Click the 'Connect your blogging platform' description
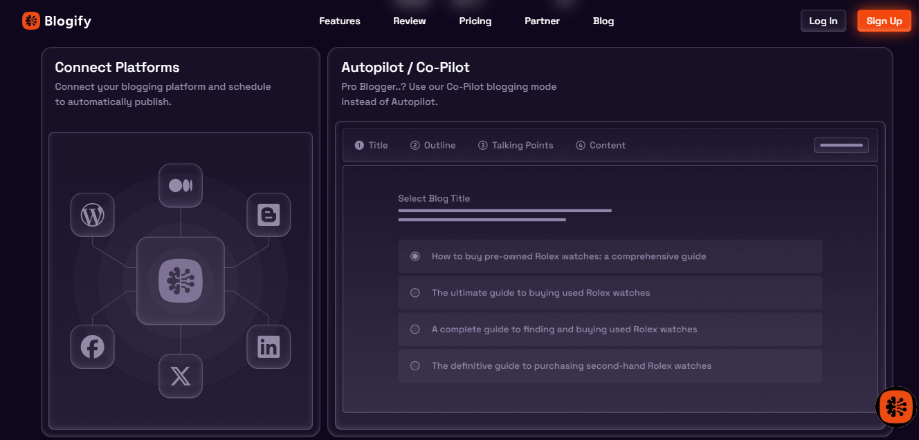Viewport: 919px width, 440px height. click(x=163, y=95)
